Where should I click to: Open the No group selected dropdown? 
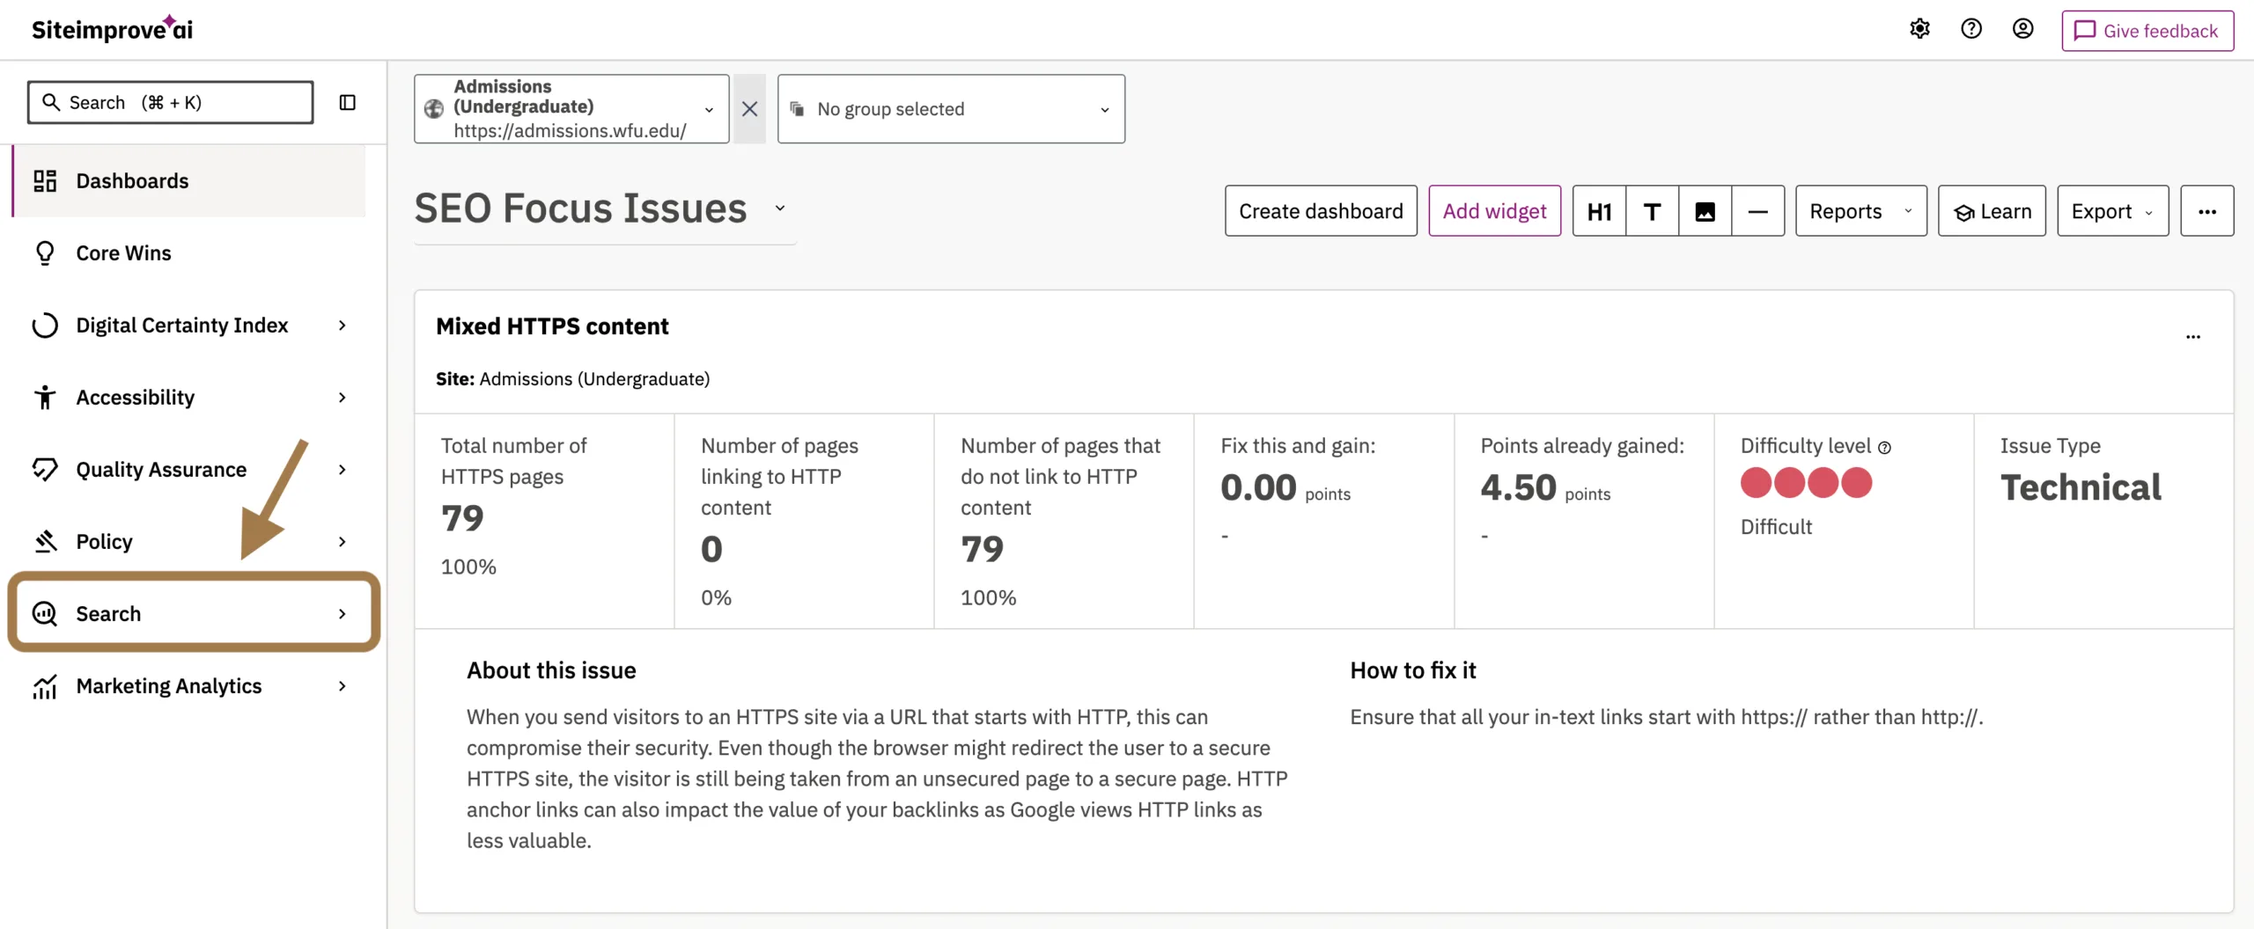coord(951,109)
